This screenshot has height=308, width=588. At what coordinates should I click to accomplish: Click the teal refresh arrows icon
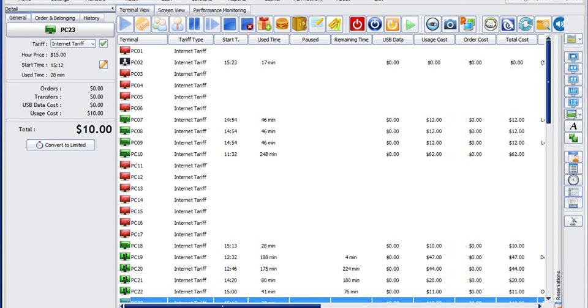pyautogui.click(x=526, y=24)
